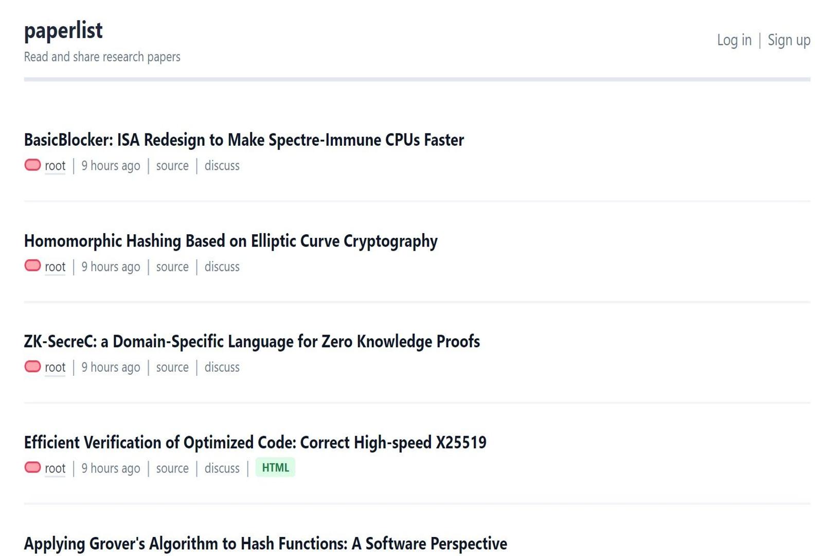Click the HTML badge on Efficient Verification entry
Viewport: 823px width, 556px height.
tap(276, 468)
